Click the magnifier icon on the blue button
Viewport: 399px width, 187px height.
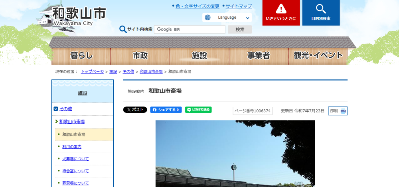[x=321, y=9]
